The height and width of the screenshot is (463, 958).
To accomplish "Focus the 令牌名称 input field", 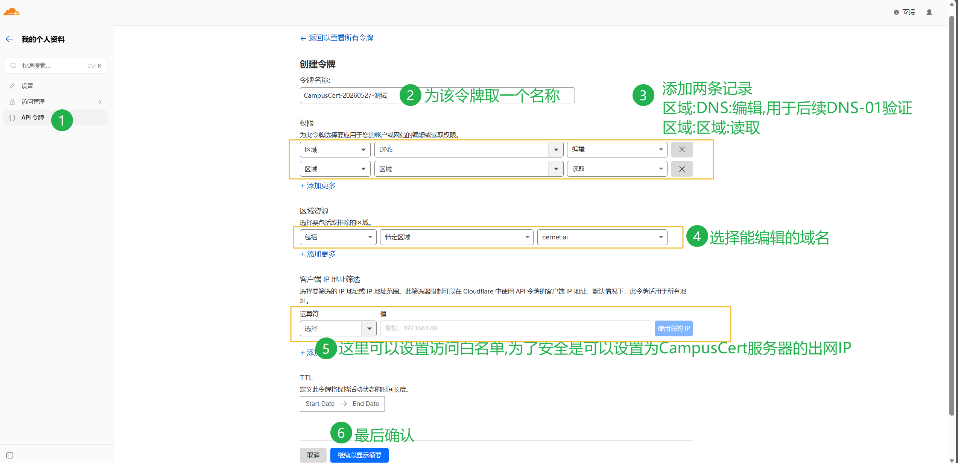I will tap(437, 95).
